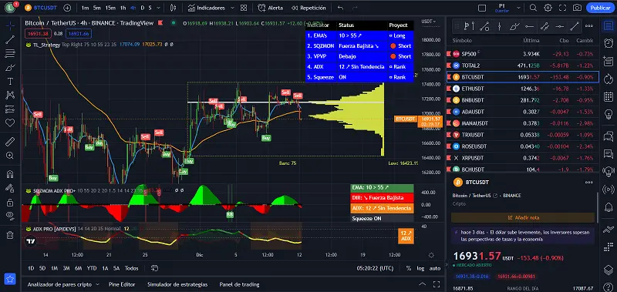Select the 1h timeframe
Image resolution: width=617 pixels, height=292 pixels.
coord(123,8)
